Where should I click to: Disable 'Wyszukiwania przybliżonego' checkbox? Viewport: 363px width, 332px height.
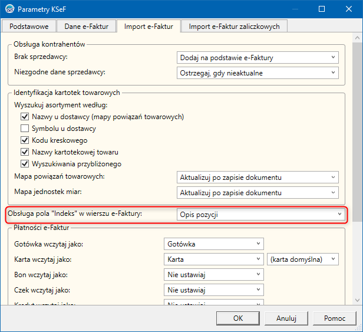tap(25, 163)
